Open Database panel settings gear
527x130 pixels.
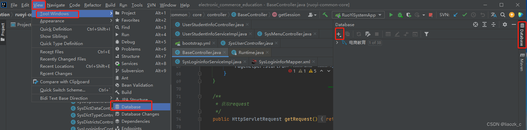coord(505,24)
